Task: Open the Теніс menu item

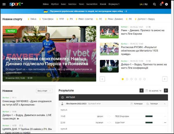Action: point(81,4)
